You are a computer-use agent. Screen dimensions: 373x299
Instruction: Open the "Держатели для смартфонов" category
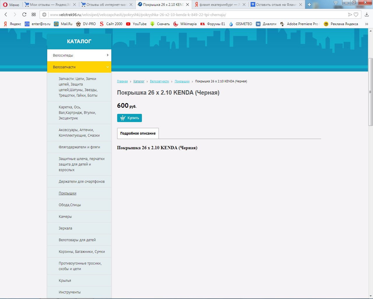tap(79, 182)
